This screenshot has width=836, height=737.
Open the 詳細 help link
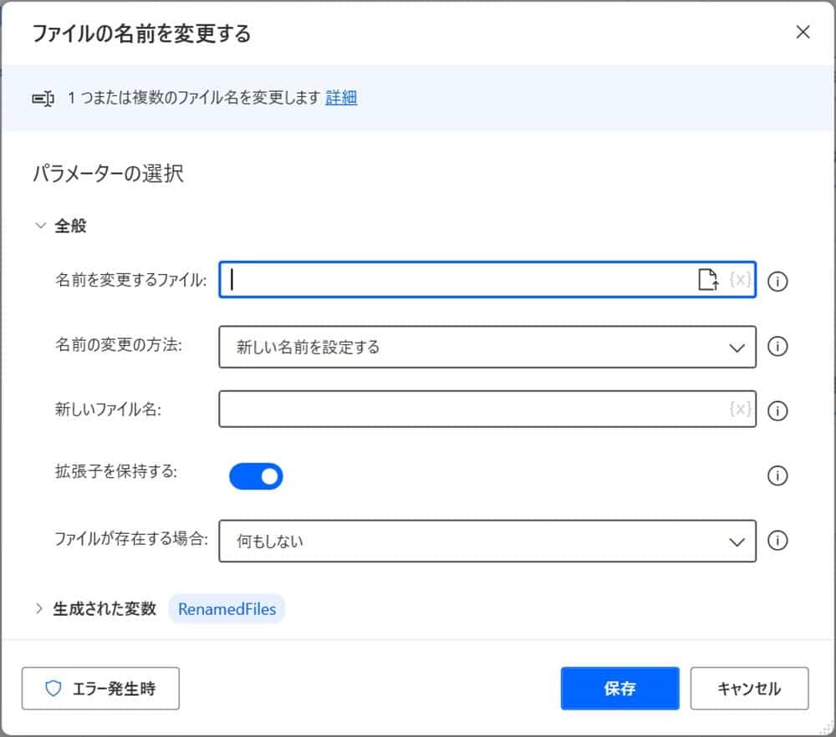coord(341,98)
